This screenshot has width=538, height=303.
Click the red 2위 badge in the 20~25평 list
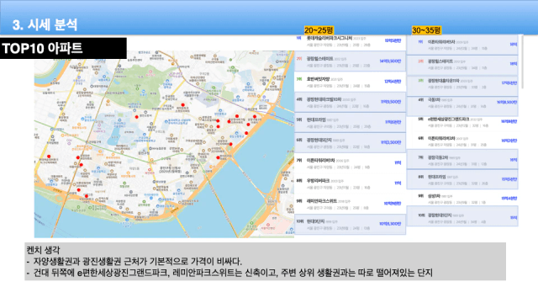299,59
